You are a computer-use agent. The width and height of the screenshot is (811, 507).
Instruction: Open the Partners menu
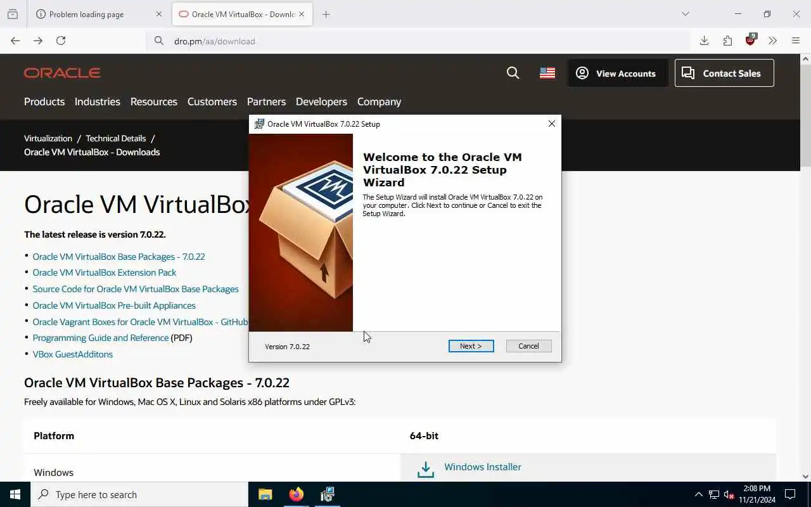coord(266,101)
